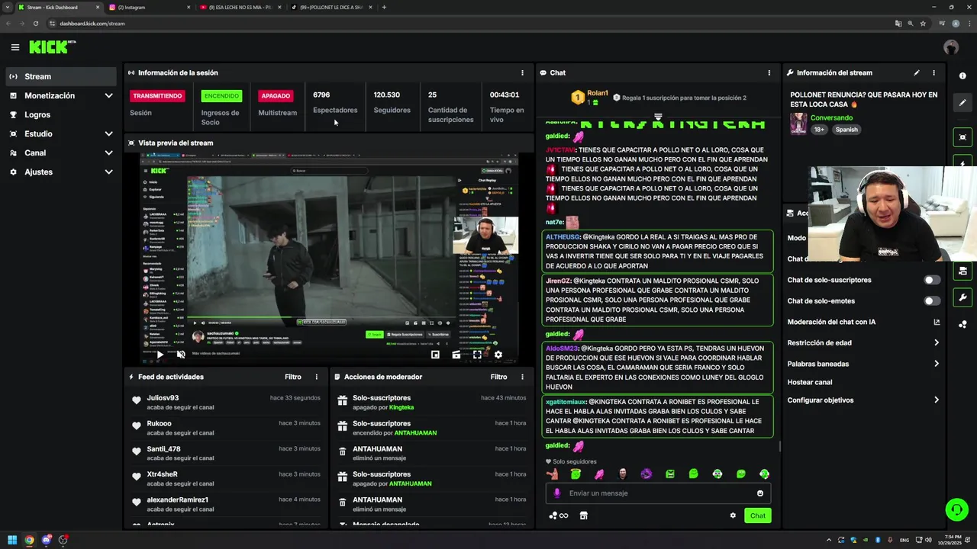Screen dimensions: 977x549
Task: Open the shop icon below chat input
Action: click(x=583, y=515)
